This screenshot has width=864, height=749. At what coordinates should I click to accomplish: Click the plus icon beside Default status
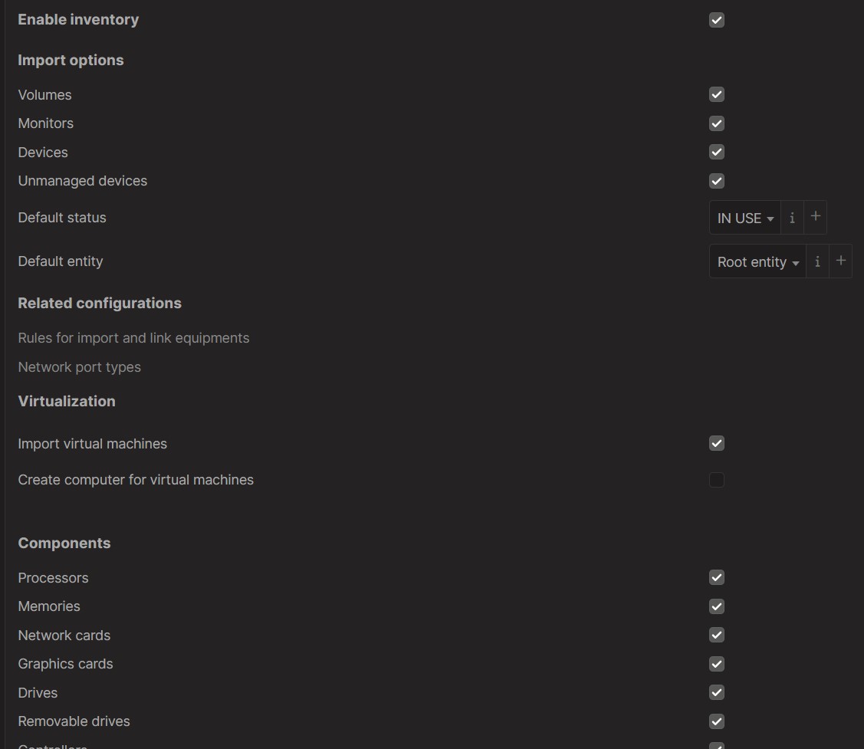[x=816, y=217]
